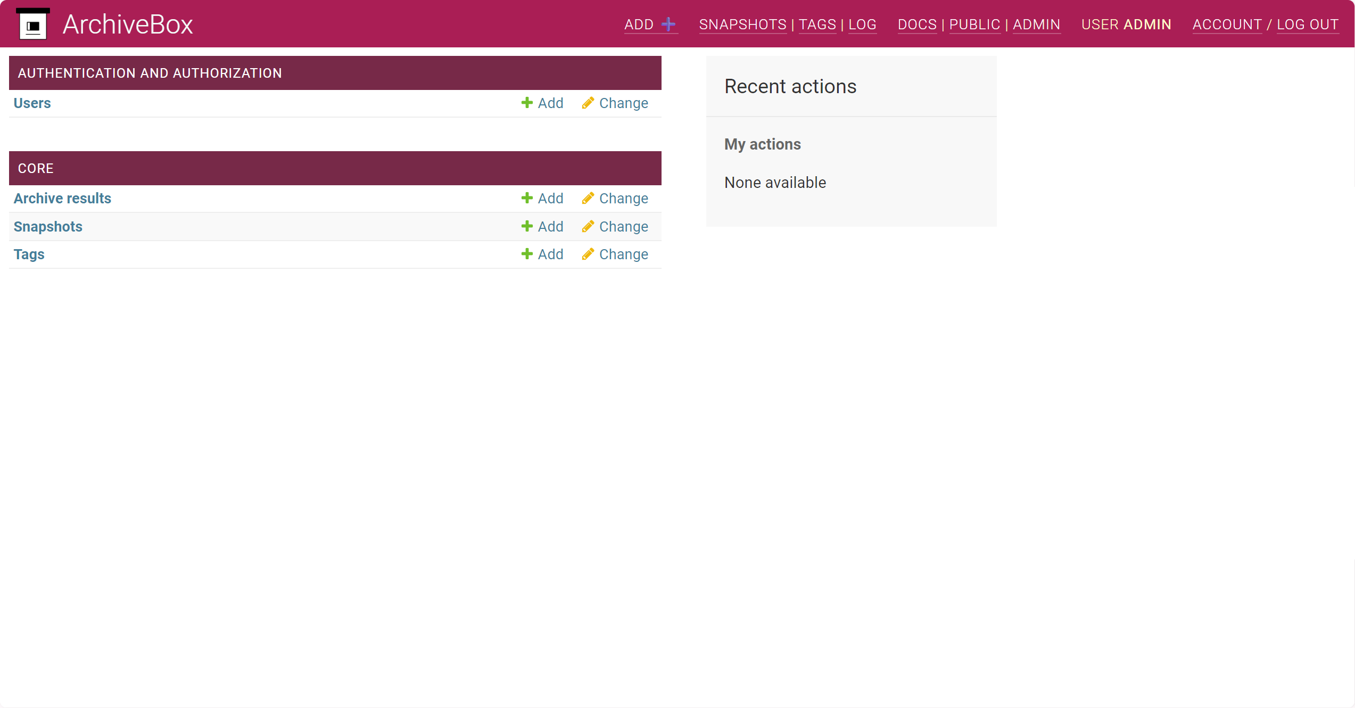1355x708 pixels.
Task: Click pencil icon in Tags row
Action: point(588,254)
